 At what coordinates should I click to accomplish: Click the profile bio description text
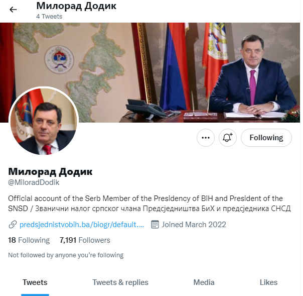point(149,204)
